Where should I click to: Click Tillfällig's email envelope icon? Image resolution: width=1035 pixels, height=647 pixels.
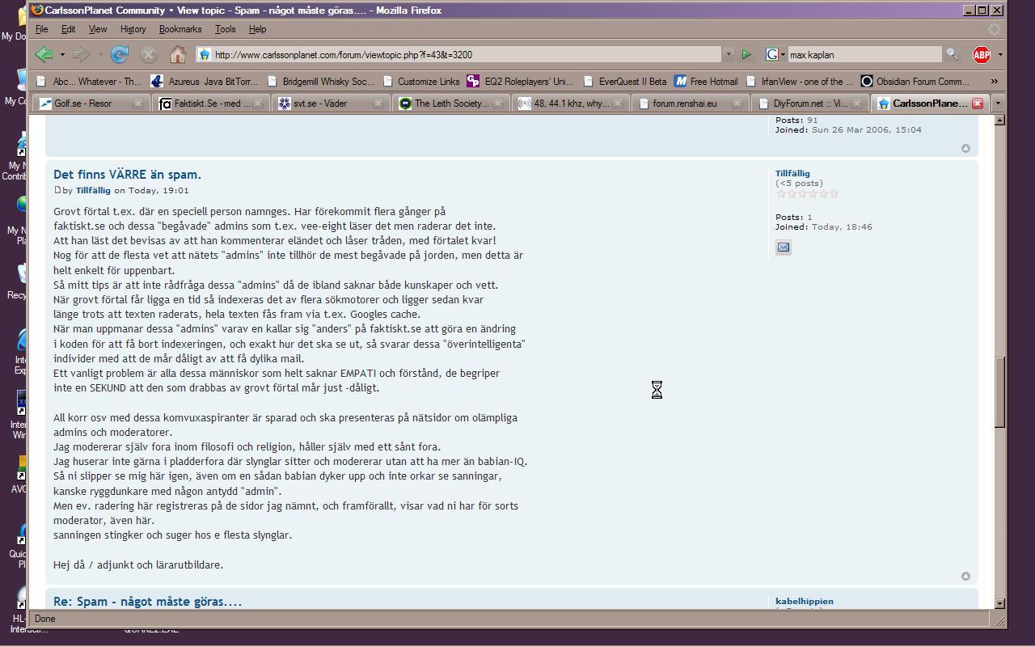point(783,247)
